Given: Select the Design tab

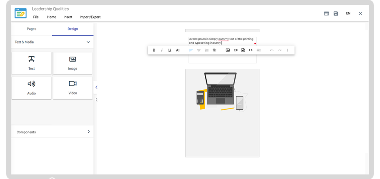Looking at the screenshot, I should (x=73, y=29).
